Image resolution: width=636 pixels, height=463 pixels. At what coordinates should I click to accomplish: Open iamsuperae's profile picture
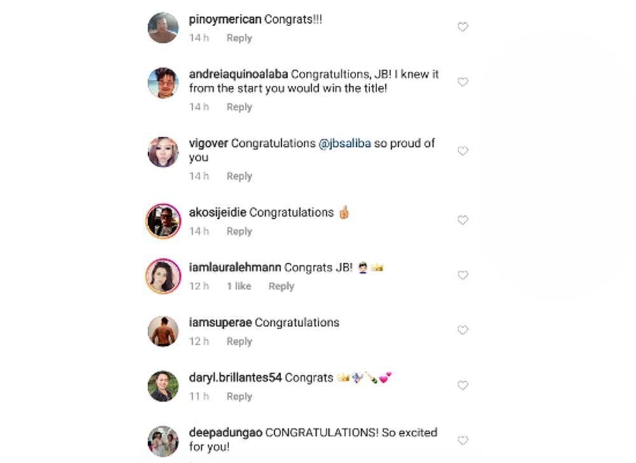coord(163,331)
